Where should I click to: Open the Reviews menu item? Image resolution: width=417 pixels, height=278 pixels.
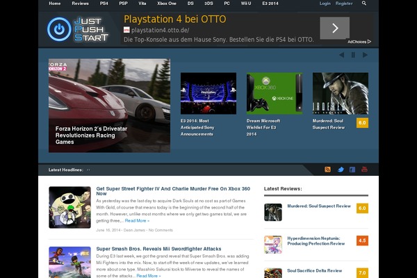80,3
